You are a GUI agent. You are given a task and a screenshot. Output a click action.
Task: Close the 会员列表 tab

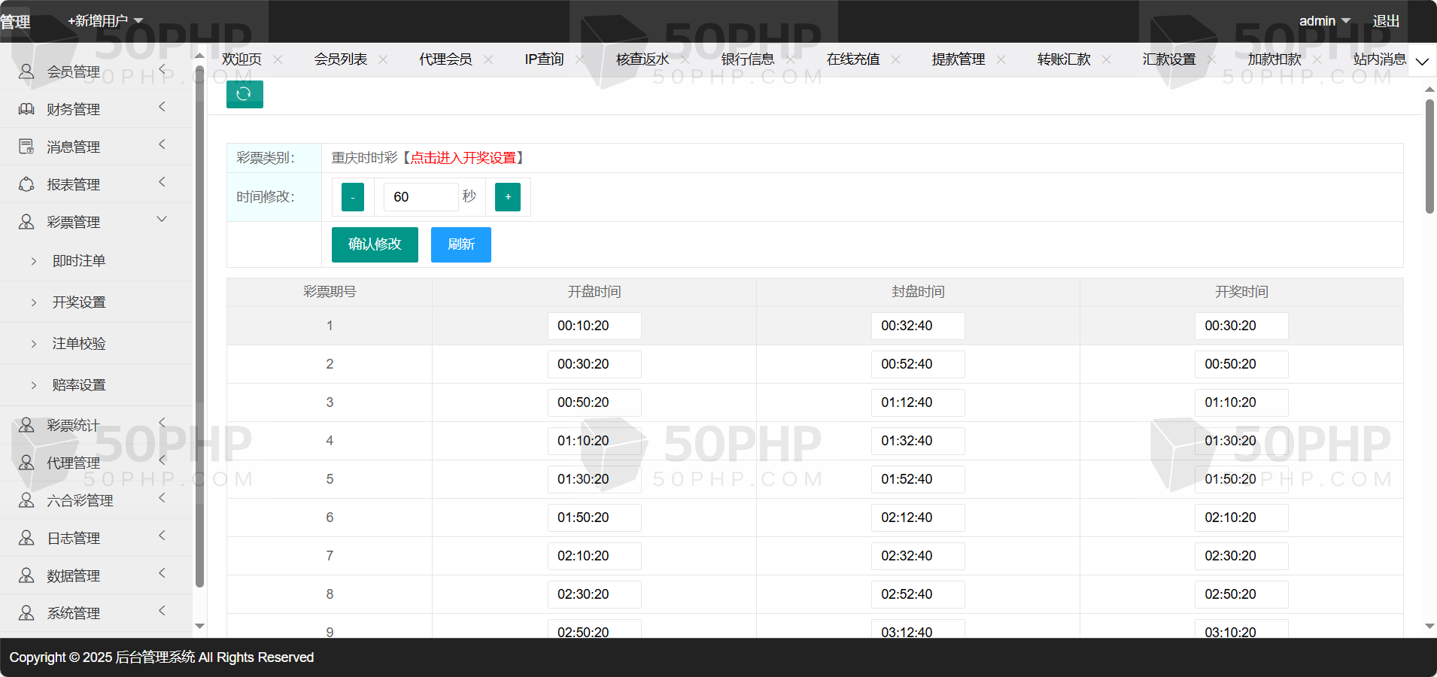point(383,59)
